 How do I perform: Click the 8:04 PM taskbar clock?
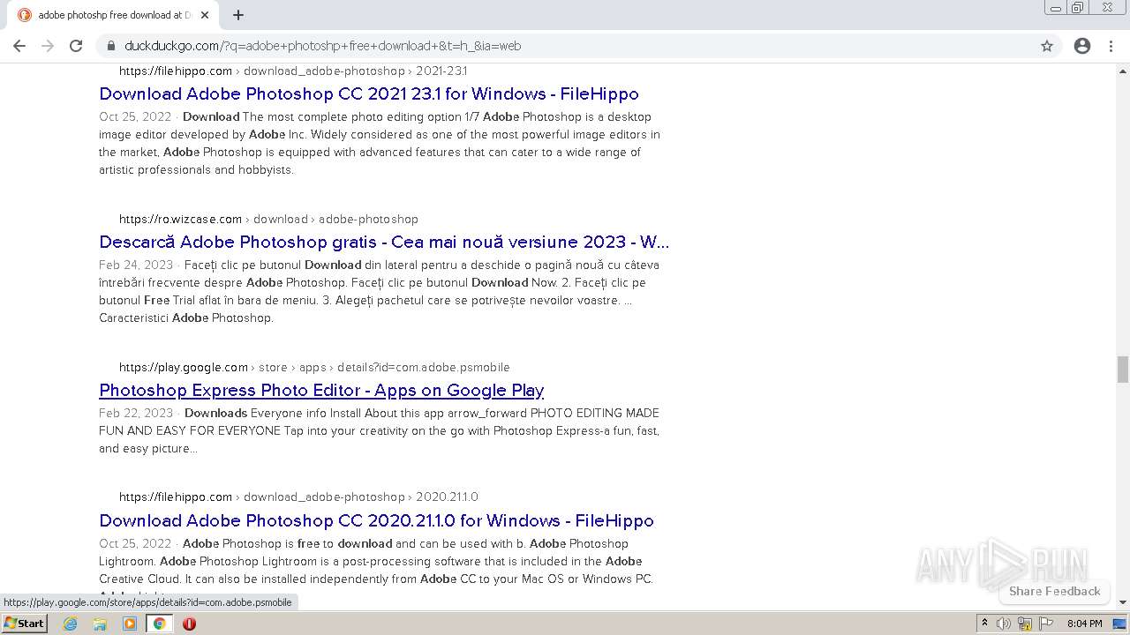[x=1085, y=624]
